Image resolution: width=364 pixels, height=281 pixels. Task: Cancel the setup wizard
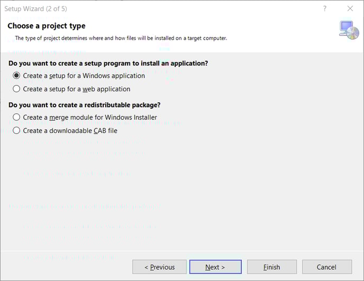[x=326, y=267]
